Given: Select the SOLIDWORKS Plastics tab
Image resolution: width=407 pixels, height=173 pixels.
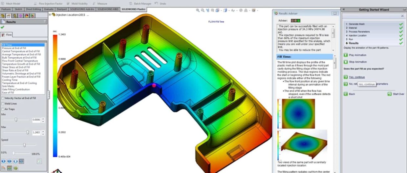Looking at the screenshot, I should point(134,10).
